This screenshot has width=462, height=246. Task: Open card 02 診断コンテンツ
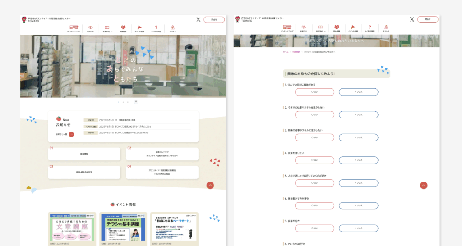162,154
